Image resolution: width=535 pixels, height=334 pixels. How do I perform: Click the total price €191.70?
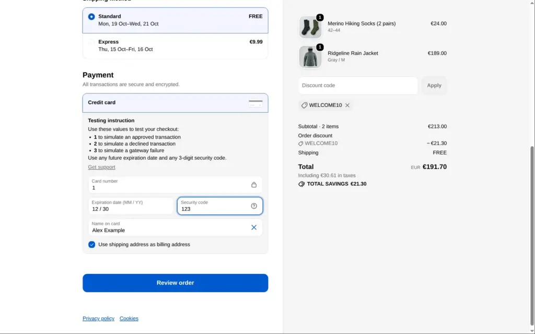tap(434, 167)
